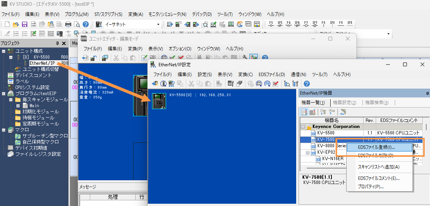Insert F7 coil ladder symbol

coord(306,24)
